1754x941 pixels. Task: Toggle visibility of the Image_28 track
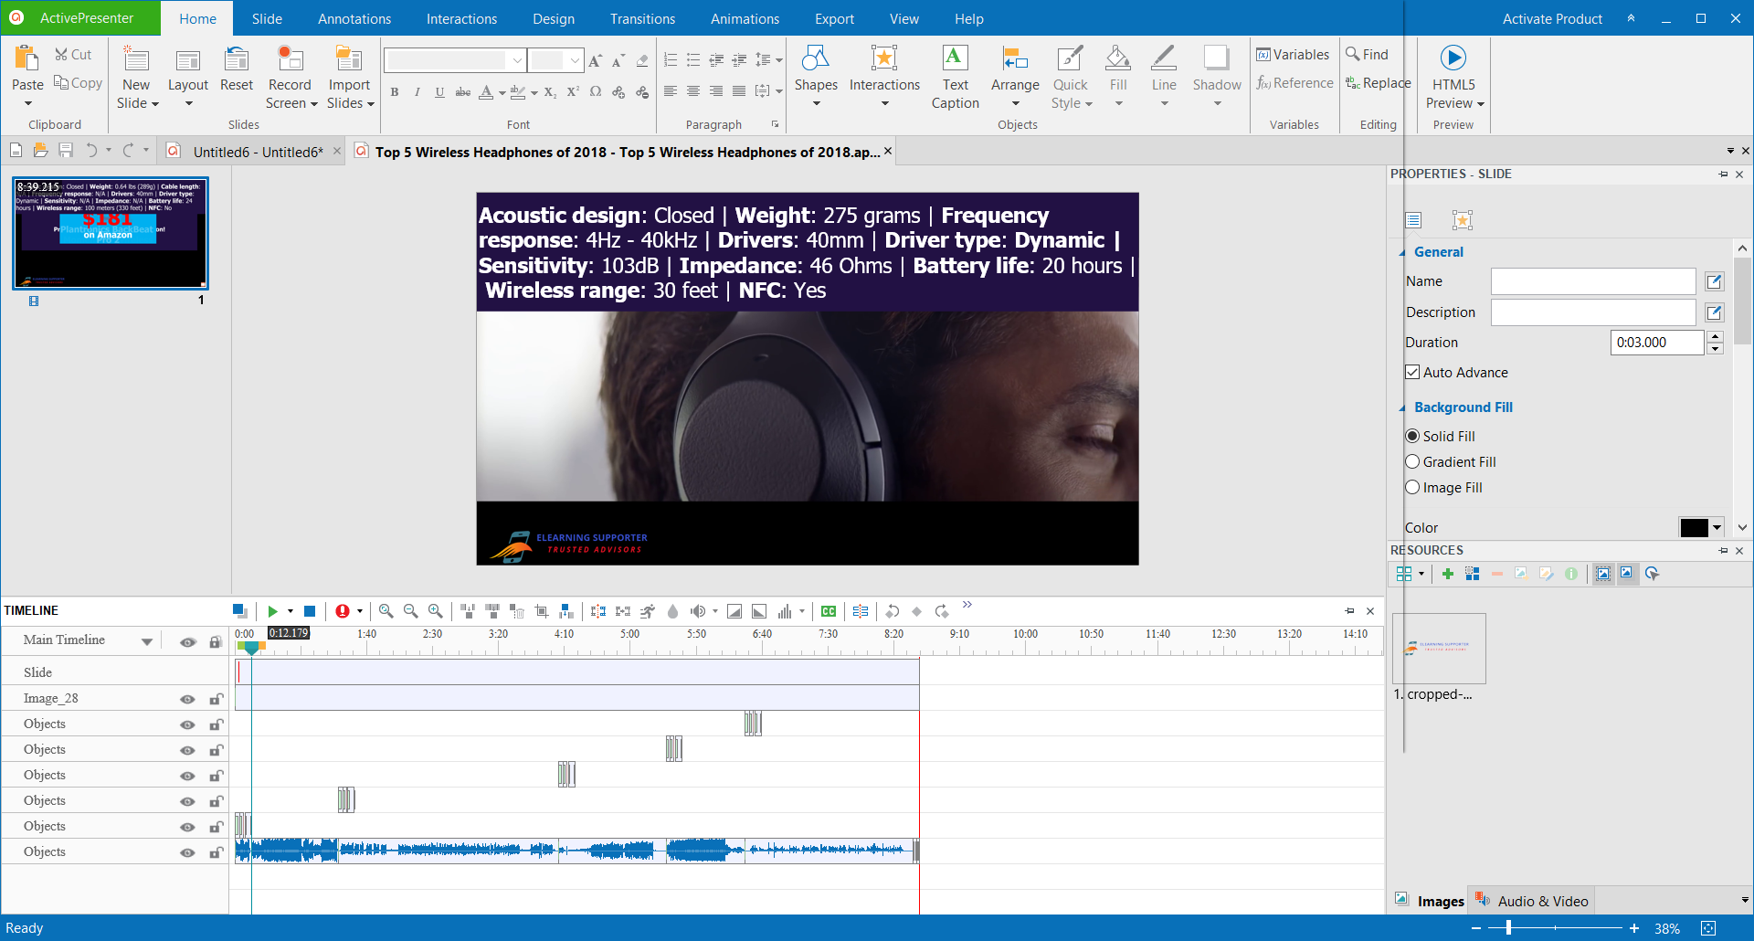187,698
